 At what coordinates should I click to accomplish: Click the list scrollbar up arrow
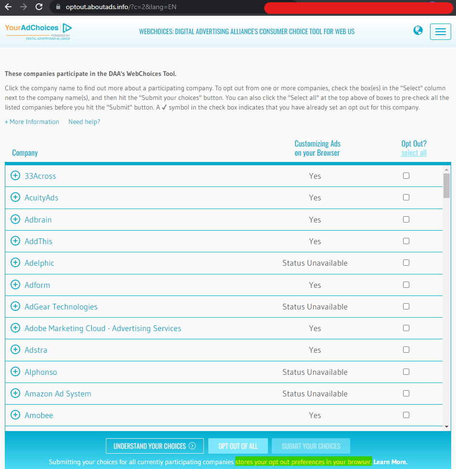click(x=446, y=170)
